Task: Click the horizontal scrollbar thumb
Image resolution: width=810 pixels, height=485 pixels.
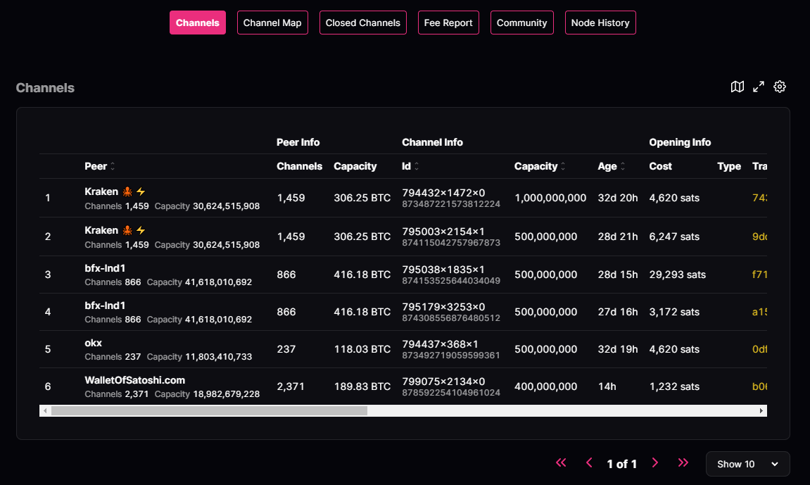Action: [209, 410]
